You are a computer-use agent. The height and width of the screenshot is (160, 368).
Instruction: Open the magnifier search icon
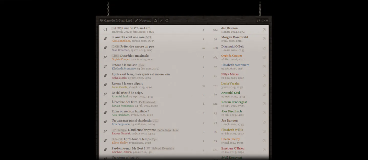tap(167, 21)
